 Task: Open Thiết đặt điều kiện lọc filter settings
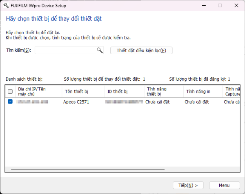coord(141,51)
